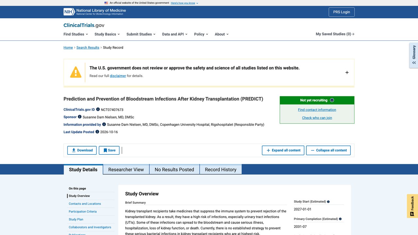Open the No Results Posted tab

click(x=174, y=169)
